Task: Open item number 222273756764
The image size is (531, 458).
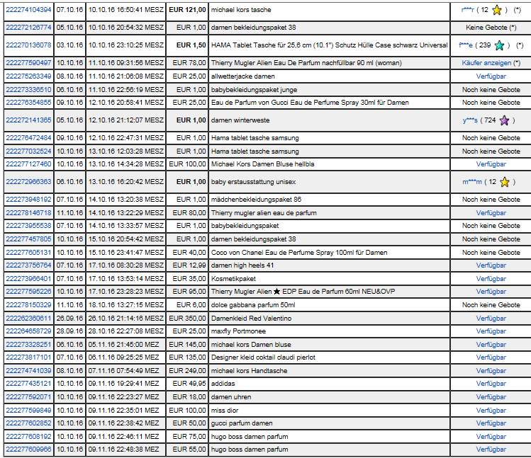Action: (x=28, y=265)
